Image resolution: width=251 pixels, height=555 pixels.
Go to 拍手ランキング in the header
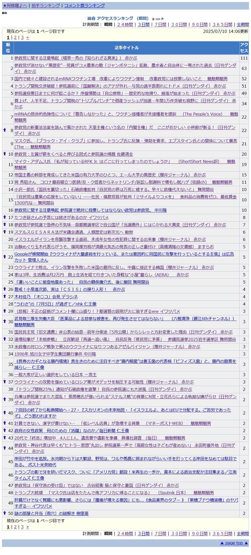point(46,6)
